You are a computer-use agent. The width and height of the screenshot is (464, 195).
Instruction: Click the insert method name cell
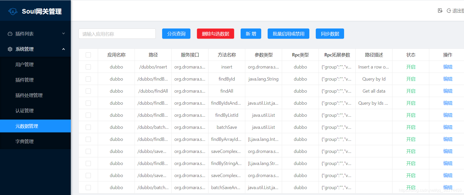point(227,67)
